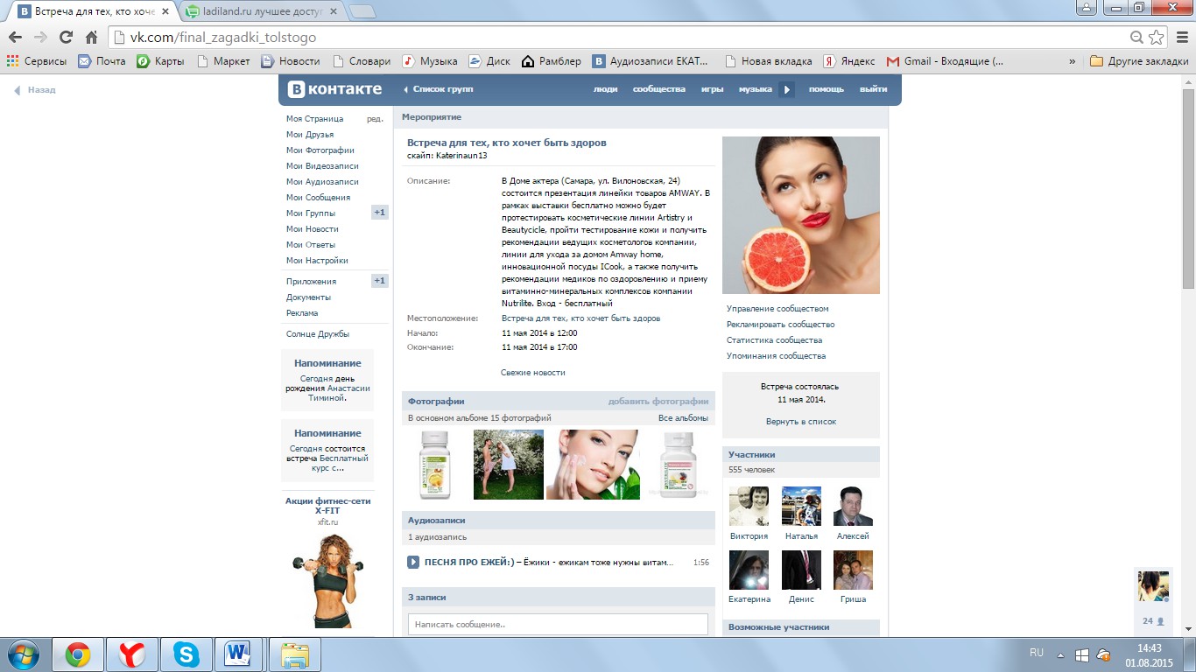Open Мои Друзья in the sidebar
The width and height of the screenshot is (1196, 672).
point(310,135)
